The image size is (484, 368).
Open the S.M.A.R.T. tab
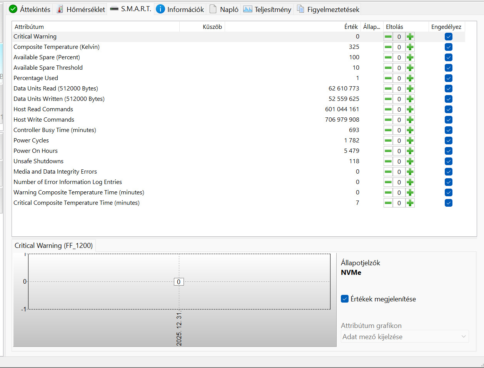pyautogui.click(x=131, y=9)
